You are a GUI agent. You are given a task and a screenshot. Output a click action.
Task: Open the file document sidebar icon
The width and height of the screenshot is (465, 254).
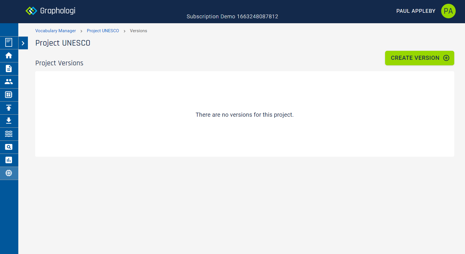tap(9, 69)
